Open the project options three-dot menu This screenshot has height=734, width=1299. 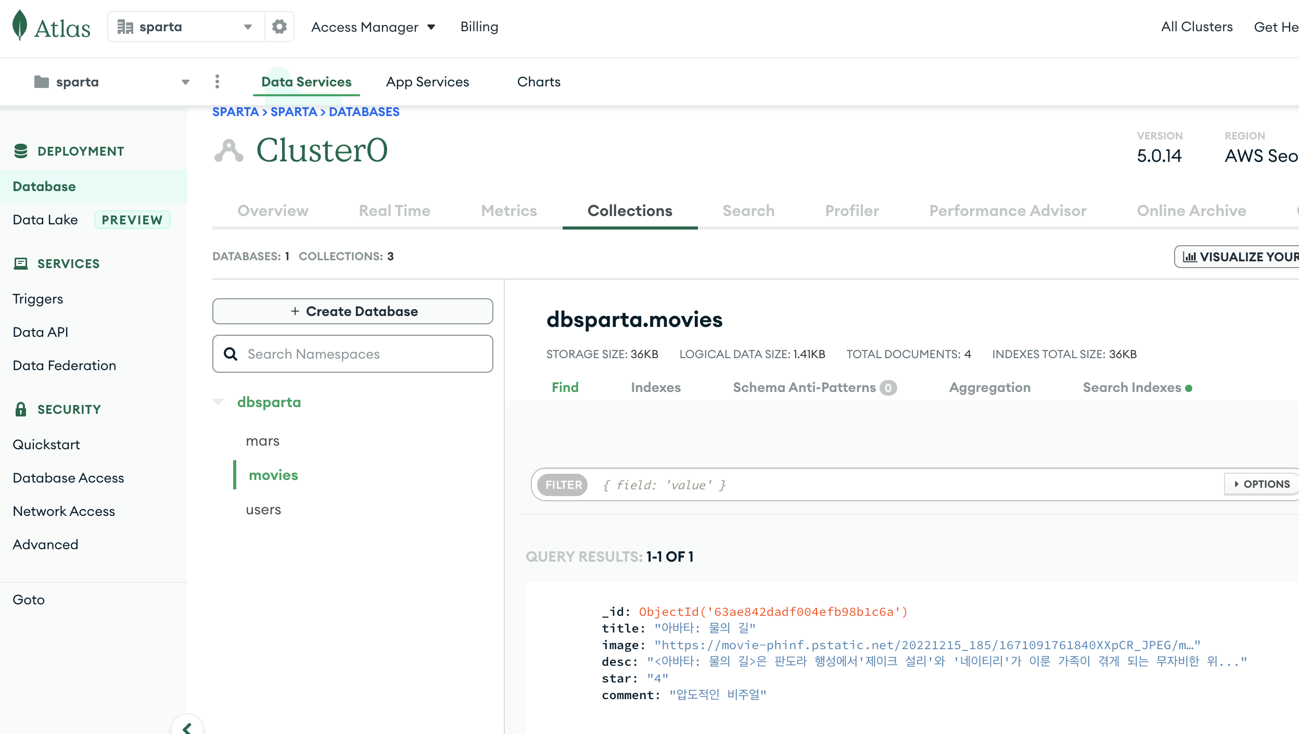pos(218,82)
